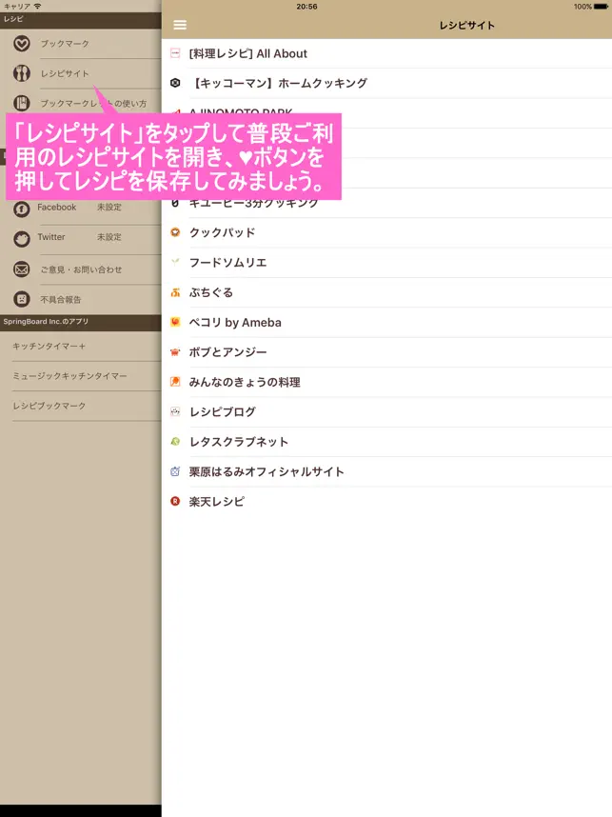
Task: Tap the ペコリ by Ameba favicon
Action: (x=175, y=322)
